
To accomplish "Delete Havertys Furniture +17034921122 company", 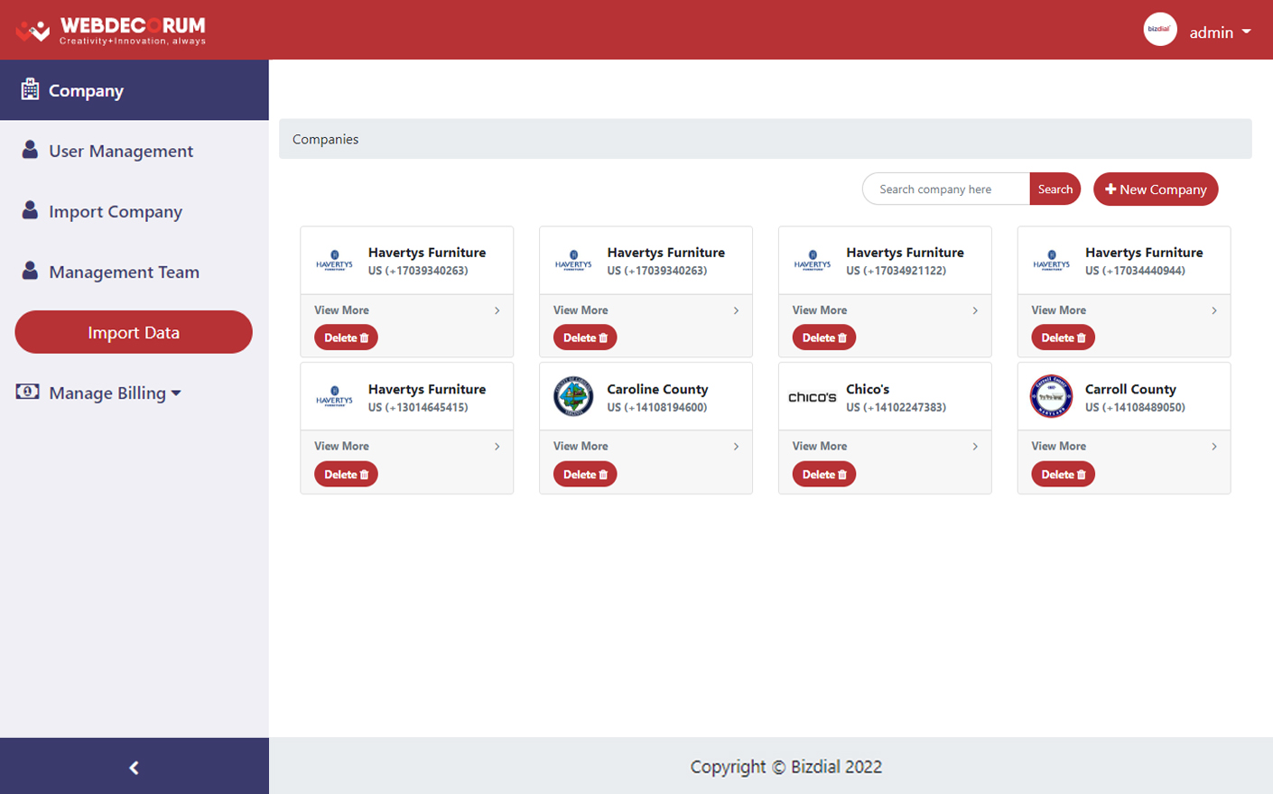I will point(824,337).
